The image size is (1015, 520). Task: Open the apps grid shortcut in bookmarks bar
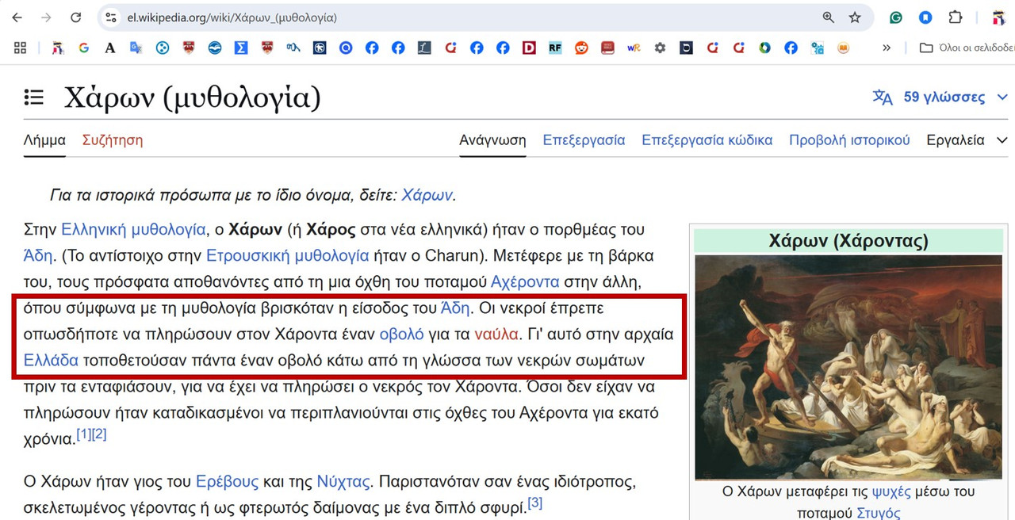pos(21,48)
